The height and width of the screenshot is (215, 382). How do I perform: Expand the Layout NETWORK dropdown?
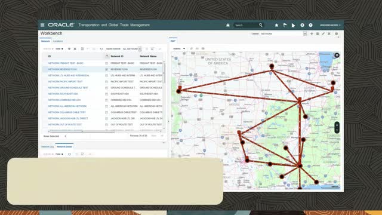(305, 33)
